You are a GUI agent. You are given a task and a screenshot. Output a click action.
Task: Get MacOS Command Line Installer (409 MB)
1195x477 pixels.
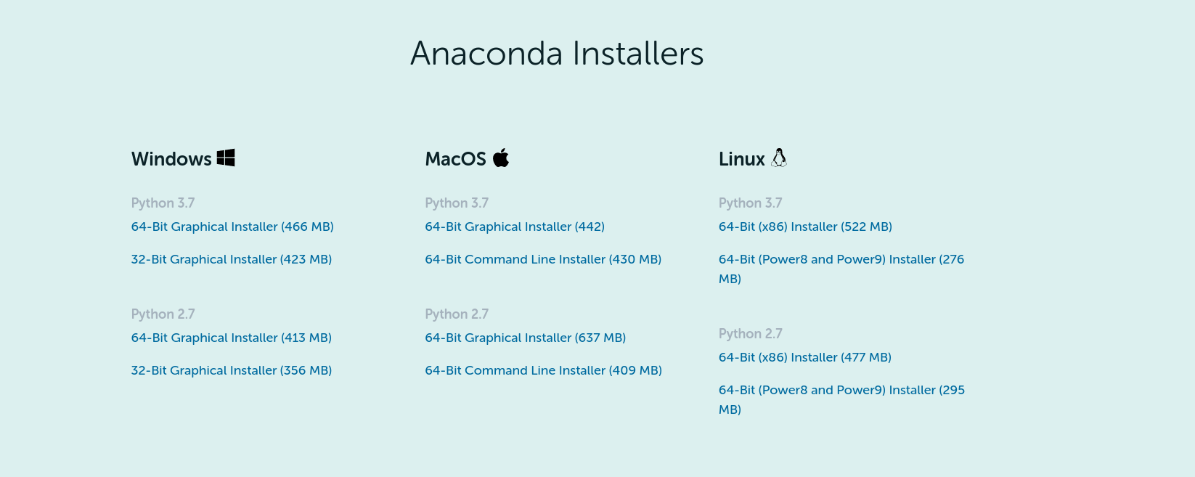543,370
